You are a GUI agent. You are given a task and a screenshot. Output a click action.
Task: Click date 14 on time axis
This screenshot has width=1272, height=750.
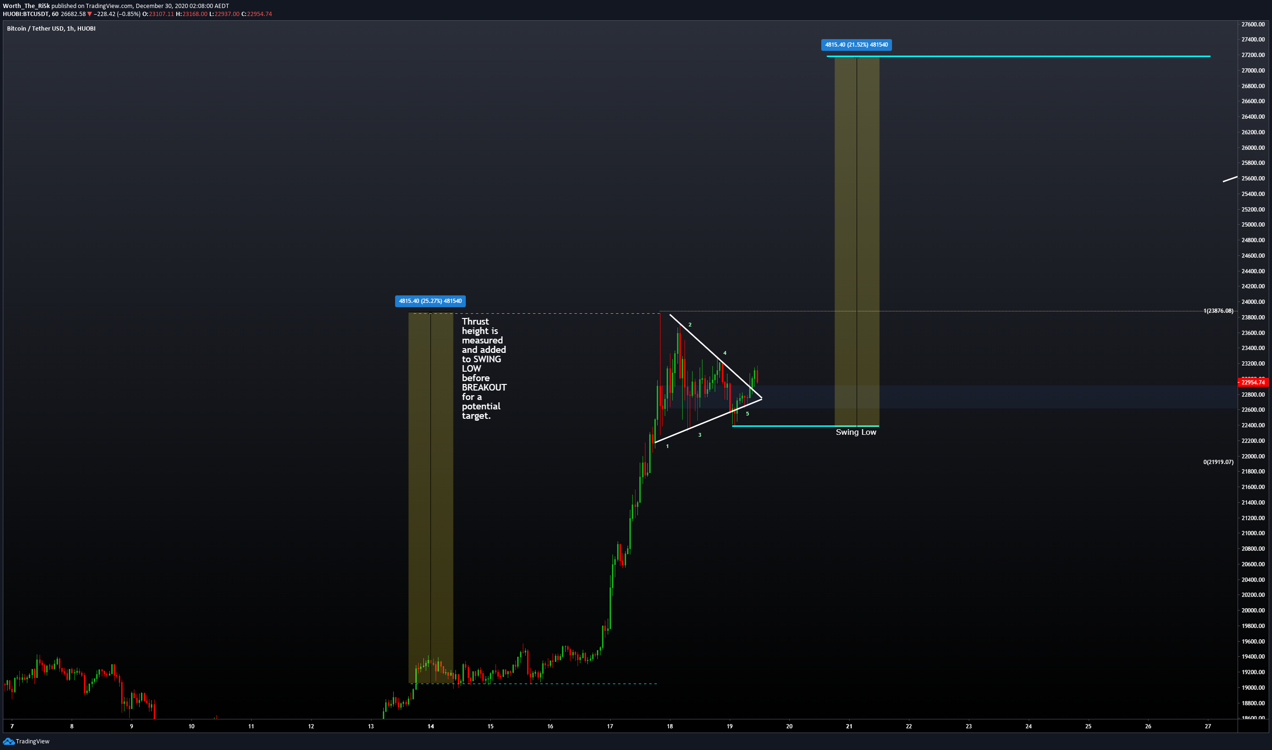(430, 726)
